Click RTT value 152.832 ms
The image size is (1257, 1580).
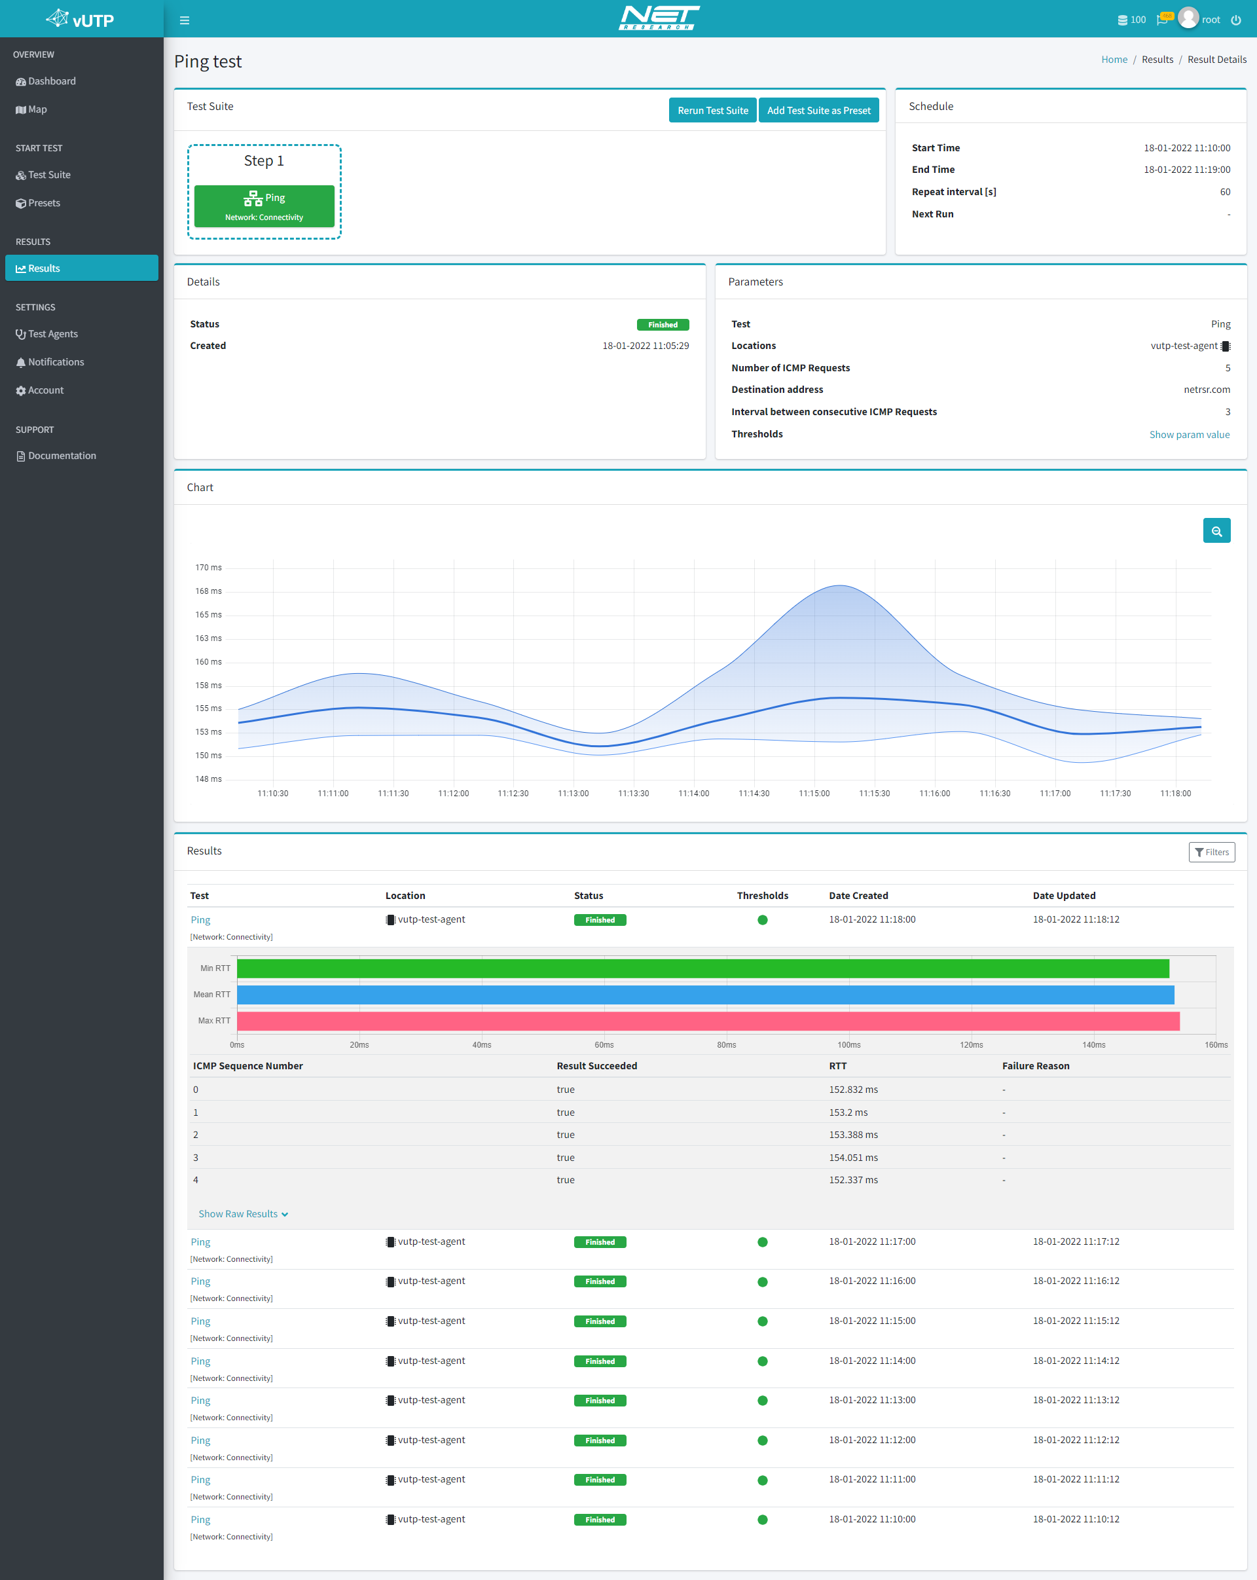click(x=852, y=1090)
